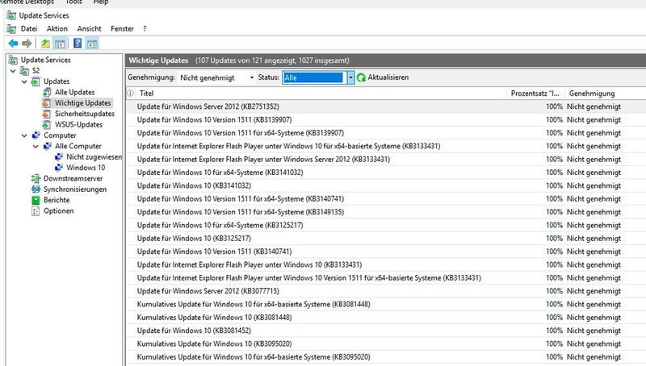Open the Optionen node
Viewport: 646px width, 366px height.
pyautogui.click(x=58, y=210)
